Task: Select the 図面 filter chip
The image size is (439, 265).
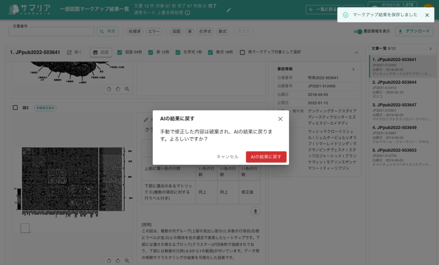Action: click(x=176, y=31)
